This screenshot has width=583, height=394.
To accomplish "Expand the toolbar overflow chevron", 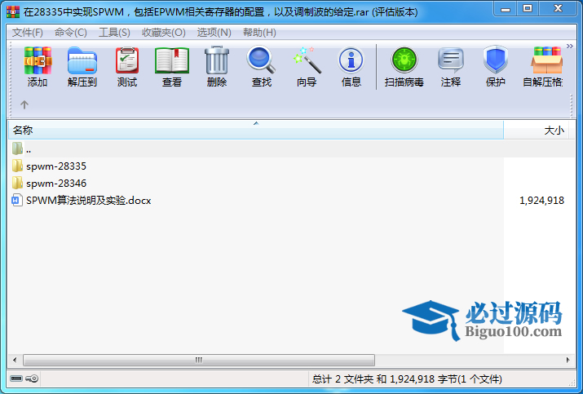I will pos(570,46).
